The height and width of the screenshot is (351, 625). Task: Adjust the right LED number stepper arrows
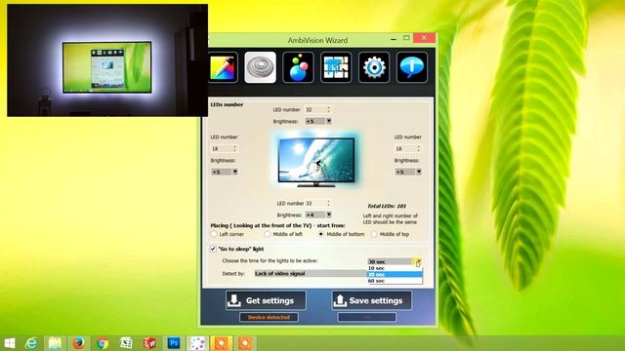(x=419, y=148)
